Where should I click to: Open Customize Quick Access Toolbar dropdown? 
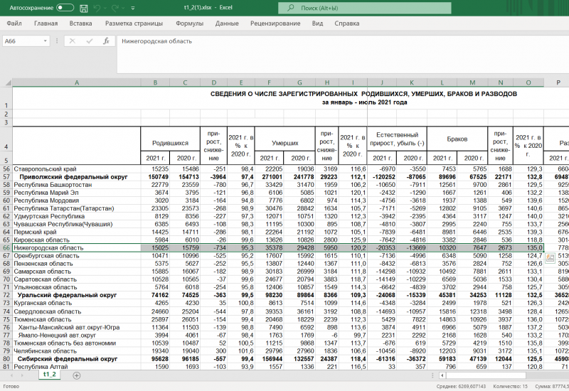[133, 8]
